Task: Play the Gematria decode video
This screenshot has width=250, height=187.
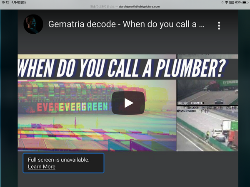Action: point(128,103)
